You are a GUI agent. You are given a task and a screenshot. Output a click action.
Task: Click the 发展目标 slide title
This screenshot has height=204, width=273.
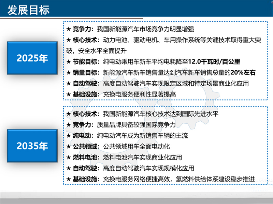click(x=28, y=10)
